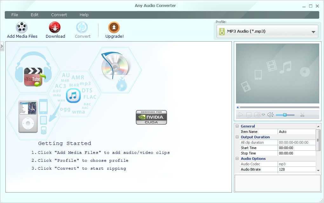Click the iPod device graphic

[28, 116]
